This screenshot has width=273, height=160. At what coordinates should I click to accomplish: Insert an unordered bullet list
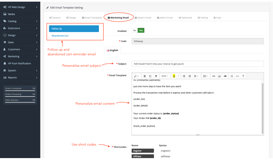[x=184, y=76]
